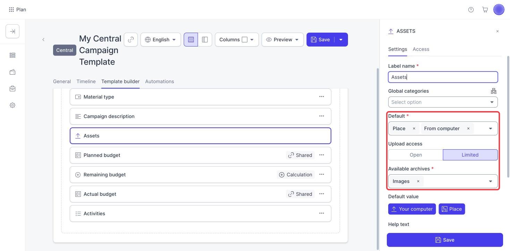Viewport: 510px width, 251px height.
Task: Open the list view sidebar icon
Action: tap(12, 55)
